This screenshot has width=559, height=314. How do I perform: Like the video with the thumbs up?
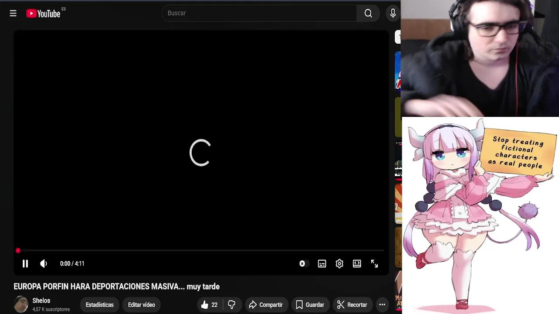(x=209, y=305)
